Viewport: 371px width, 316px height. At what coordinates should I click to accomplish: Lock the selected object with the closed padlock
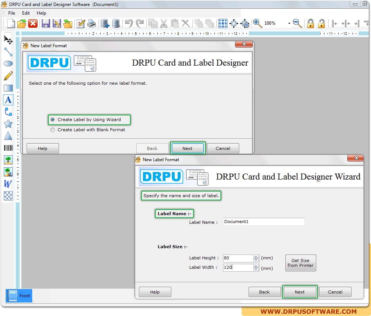pos(311,23)
